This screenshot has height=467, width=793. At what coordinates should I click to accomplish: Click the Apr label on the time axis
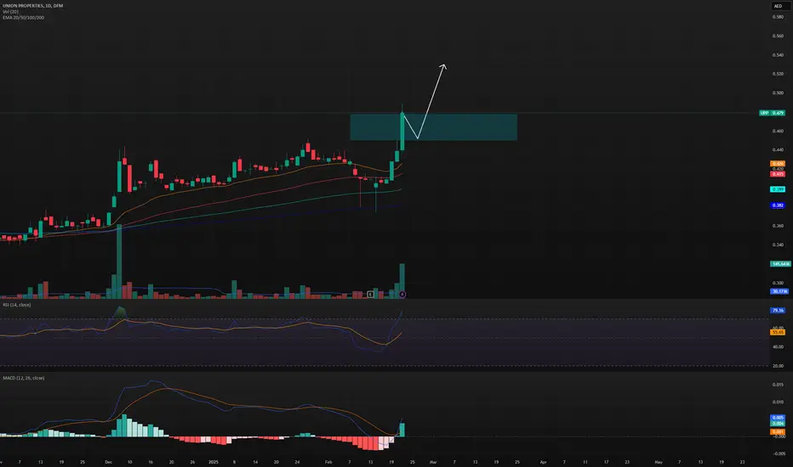543,462
